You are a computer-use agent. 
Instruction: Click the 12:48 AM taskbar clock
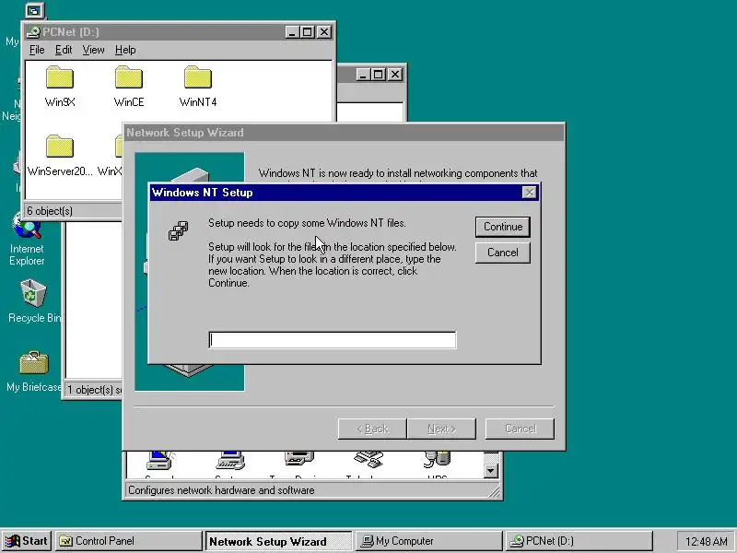[706, 541]
